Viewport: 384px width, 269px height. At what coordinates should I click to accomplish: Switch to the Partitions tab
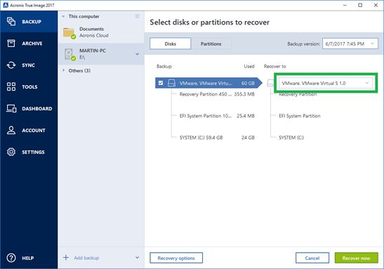pos(211,44)
